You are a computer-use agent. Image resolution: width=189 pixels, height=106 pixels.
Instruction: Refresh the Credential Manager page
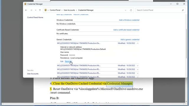131,10
